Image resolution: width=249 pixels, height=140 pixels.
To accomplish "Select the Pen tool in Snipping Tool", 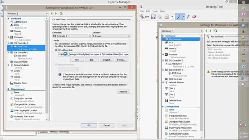I will pos(179,16).
